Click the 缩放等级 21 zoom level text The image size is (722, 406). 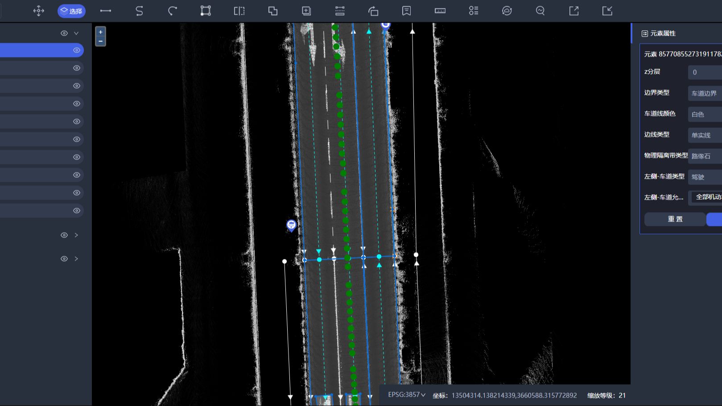606,395
